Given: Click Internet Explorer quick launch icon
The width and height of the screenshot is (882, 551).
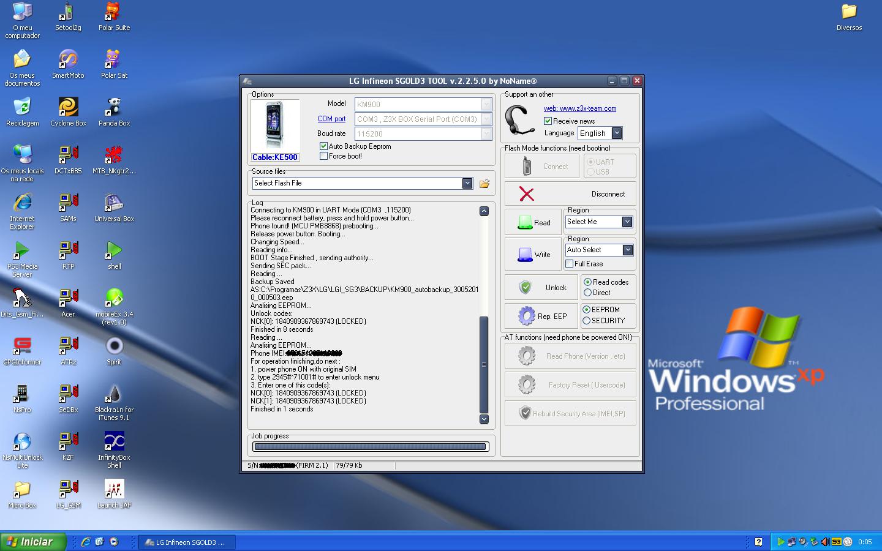Looking at the screenshot, I should (x=86, y=542).
